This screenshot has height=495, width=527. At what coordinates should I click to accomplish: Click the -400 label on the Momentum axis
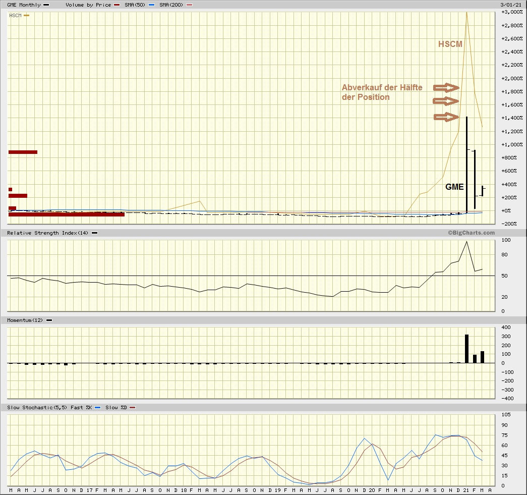(507, 399)
